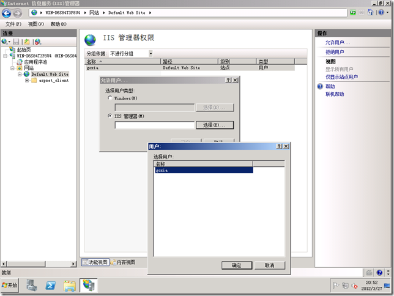Screen dimensions: 394x296
Task: Click the green refresh icon in address bar
Action: 353,12
